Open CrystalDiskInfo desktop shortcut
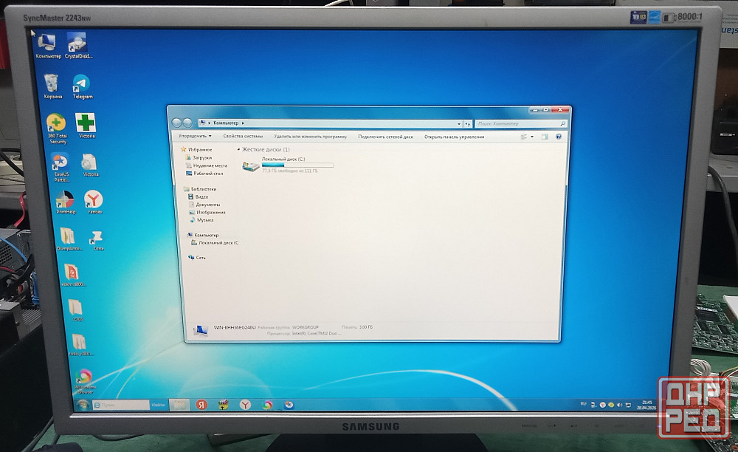This screenshot has width=738, height=452. tap(77, 43)
